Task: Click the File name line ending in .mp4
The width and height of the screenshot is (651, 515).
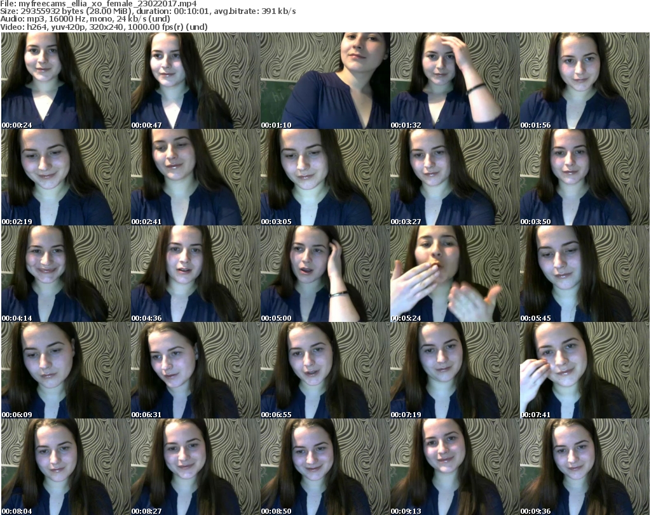Action: (x=99, y=4)
